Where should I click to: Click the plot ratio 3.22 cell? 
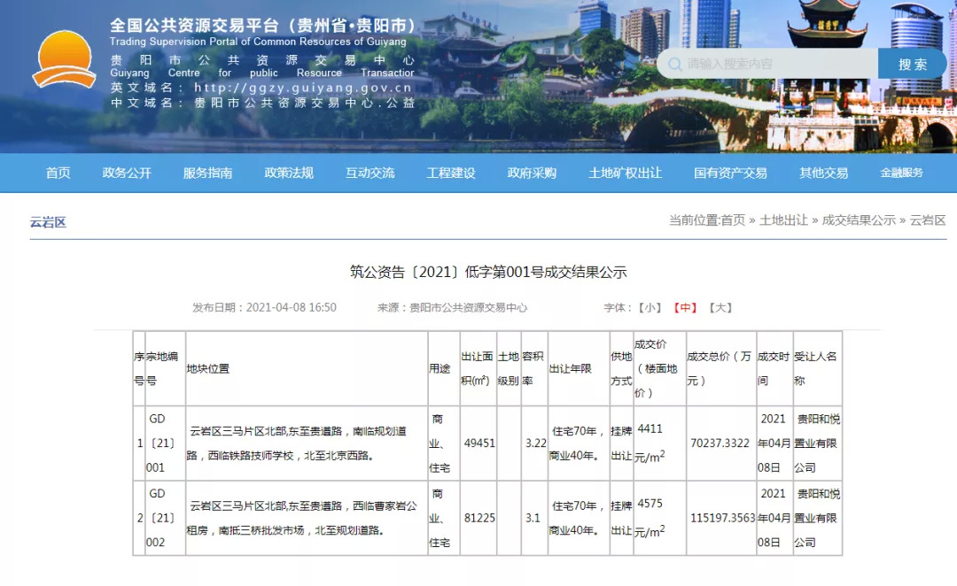pos(535,443)
